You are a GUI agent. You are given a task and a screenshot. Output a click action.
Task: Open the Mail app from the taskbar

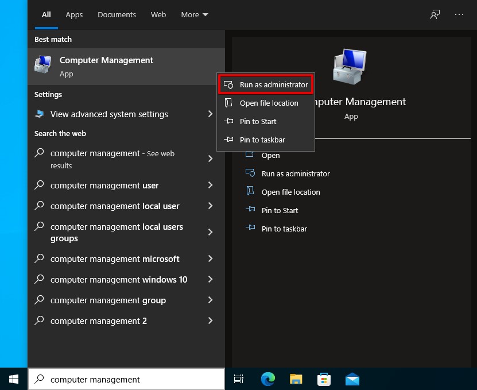point(352,379)
